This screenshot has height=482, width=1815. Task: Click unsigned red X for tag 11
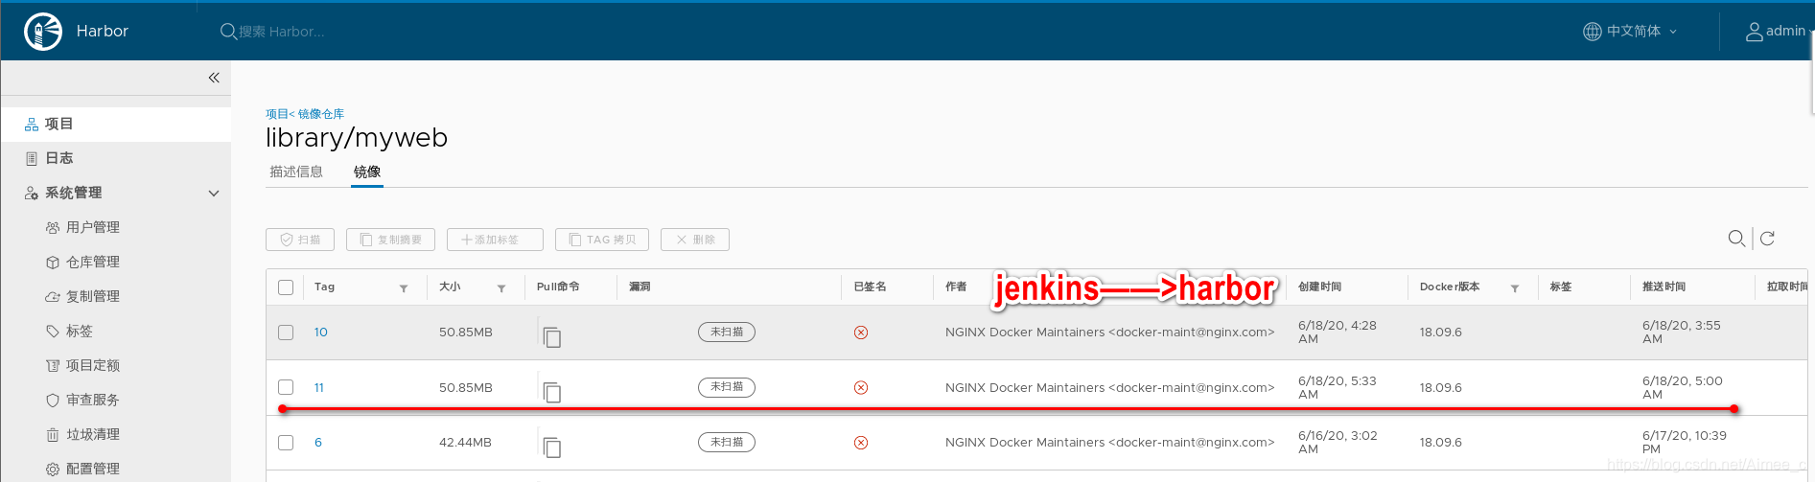(x=861, y=388)
